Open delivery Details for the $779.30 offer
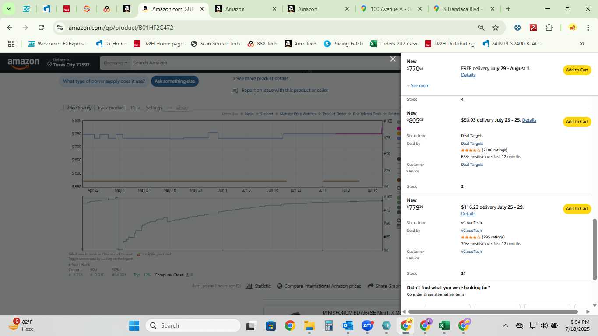598x336 pixels. tap(468, 213)
